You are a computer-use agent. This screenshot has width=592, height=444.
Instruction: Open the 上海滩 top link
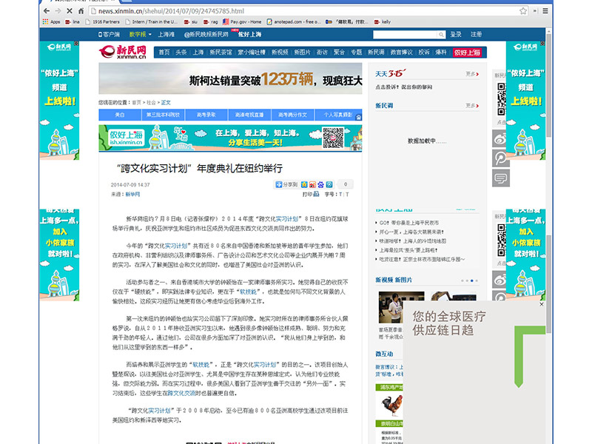coord(166,34)
